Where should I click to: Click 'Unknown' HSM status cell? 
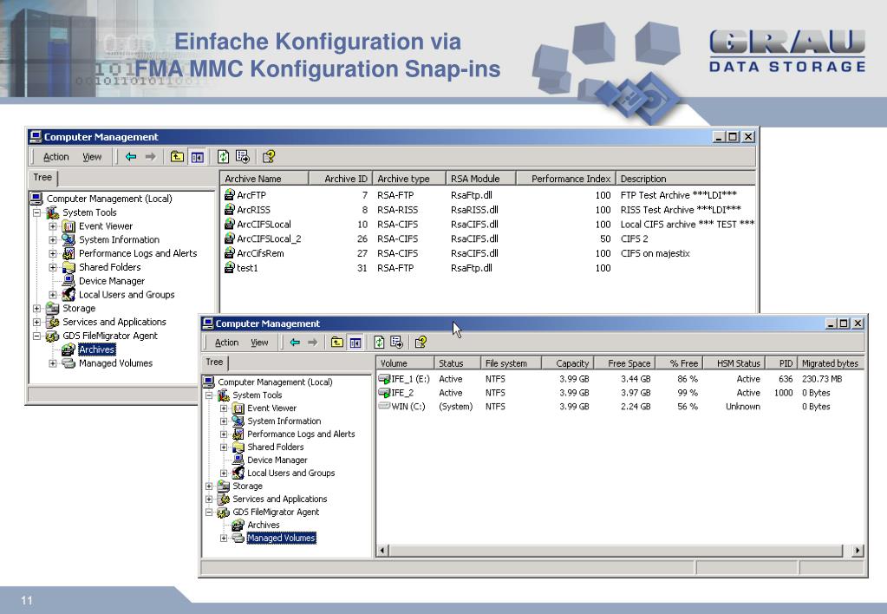pos(743,407)
